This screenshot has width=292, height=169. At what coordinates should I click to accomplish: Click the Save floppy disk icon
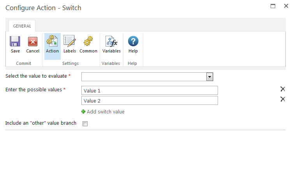[x=15, y=42]
